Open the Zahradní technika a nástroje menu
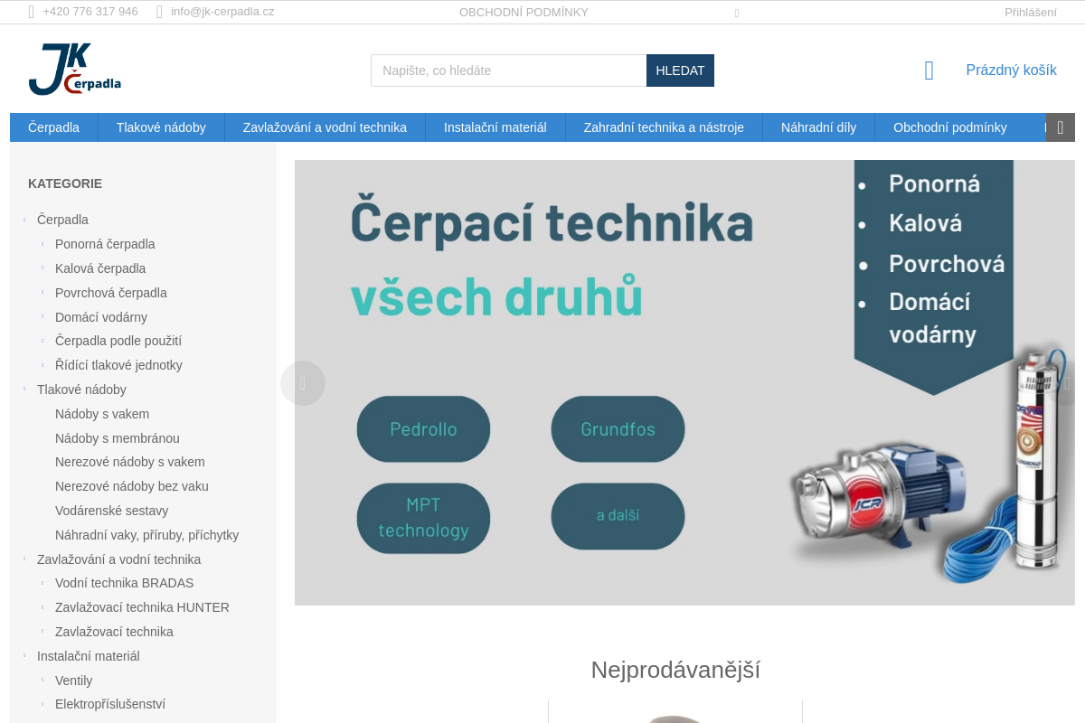The image size is (1085, 723). [x=664, y=127]
